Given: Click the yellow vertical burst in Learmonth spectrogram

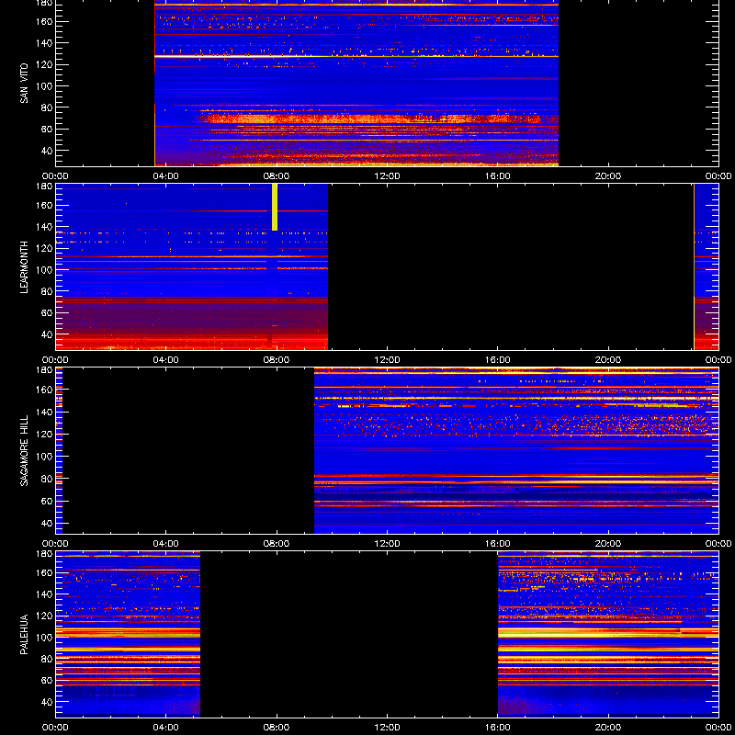Looking at the screenshot, I should (275, 208).
